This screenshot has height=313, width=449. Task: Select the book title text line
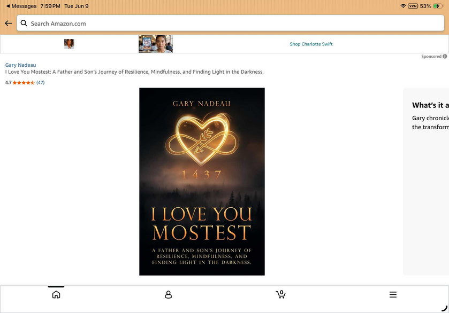point(134,72)
